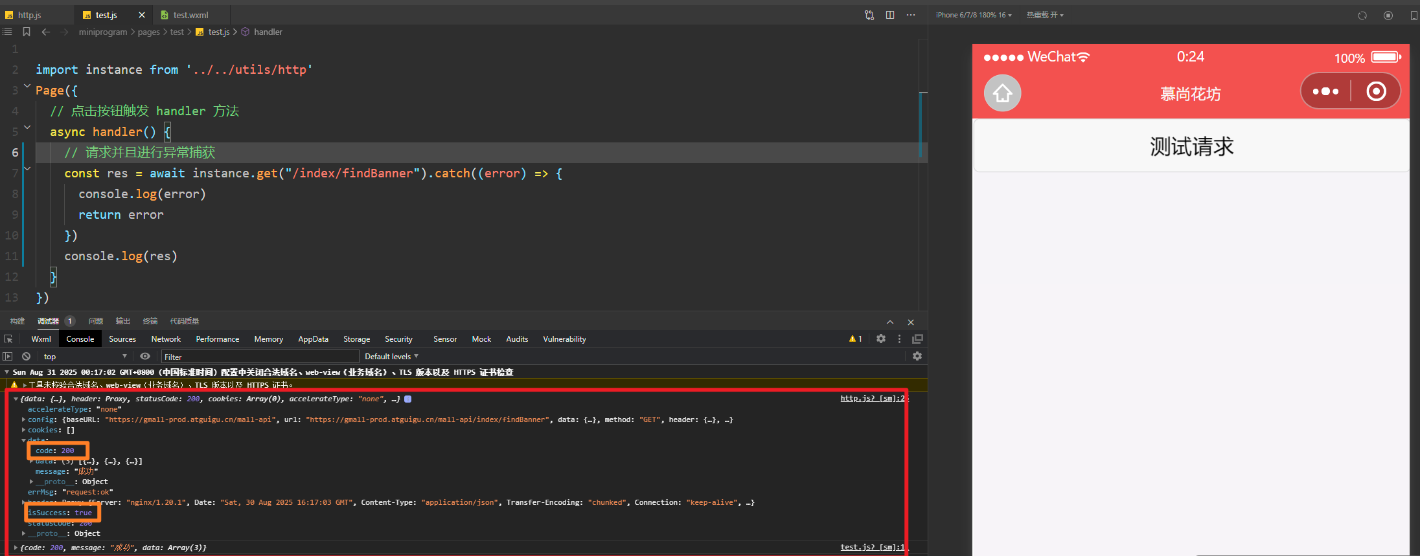Open DevTools settings gear next to warning count
The image size is (1420, 556).
(x=881, y=339)
